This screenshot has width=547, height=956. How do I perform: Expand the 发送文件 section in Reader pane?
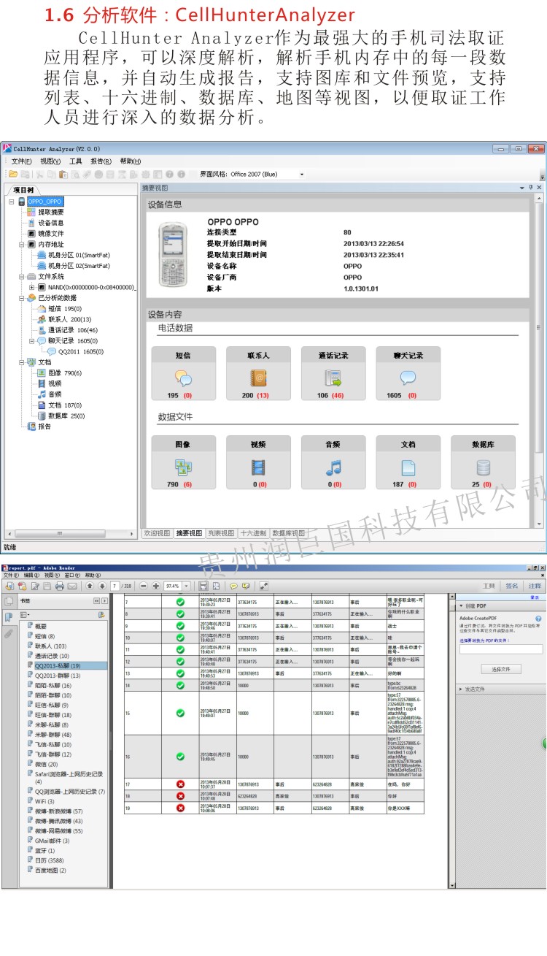pyautogui.click(x=461, y=689)
